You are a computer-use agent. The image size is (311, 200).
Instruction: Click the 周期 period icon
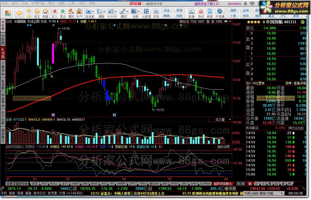pos(100,11)
